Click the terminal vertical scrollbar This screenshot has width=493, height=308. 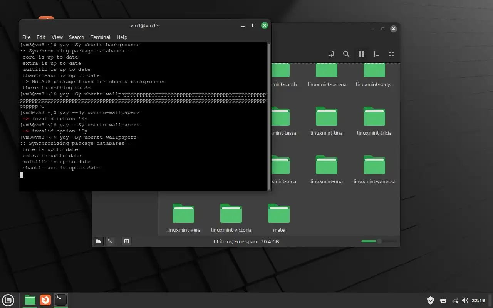click(x=268, y=116)
